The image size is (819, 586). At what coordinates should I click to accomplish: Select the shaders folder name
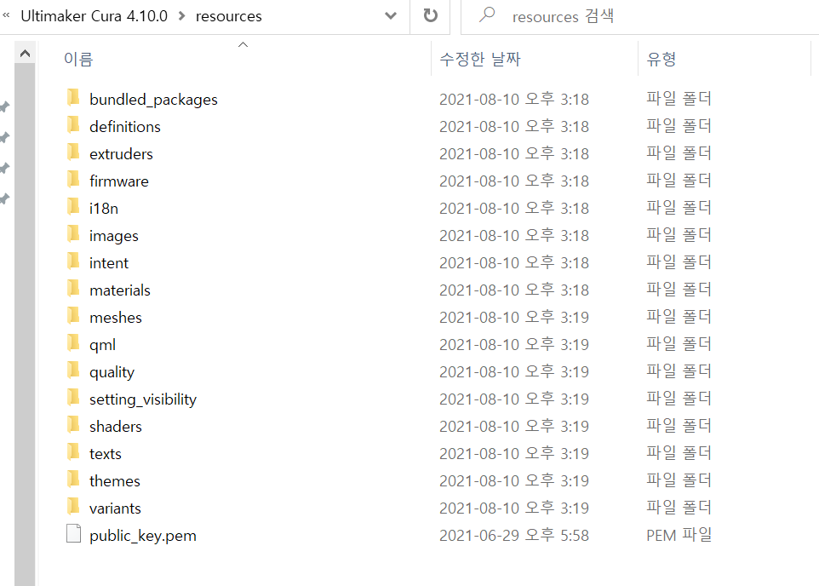click(x=116, y=427)
